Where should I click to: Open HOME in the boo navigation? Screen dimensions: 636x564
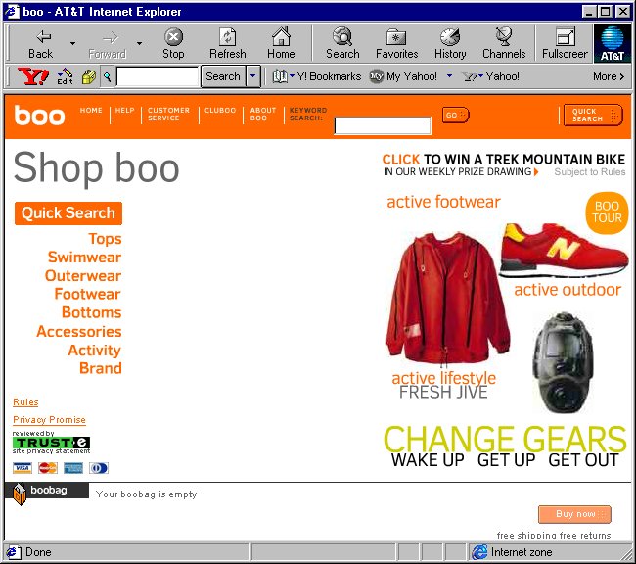(91, 110)
